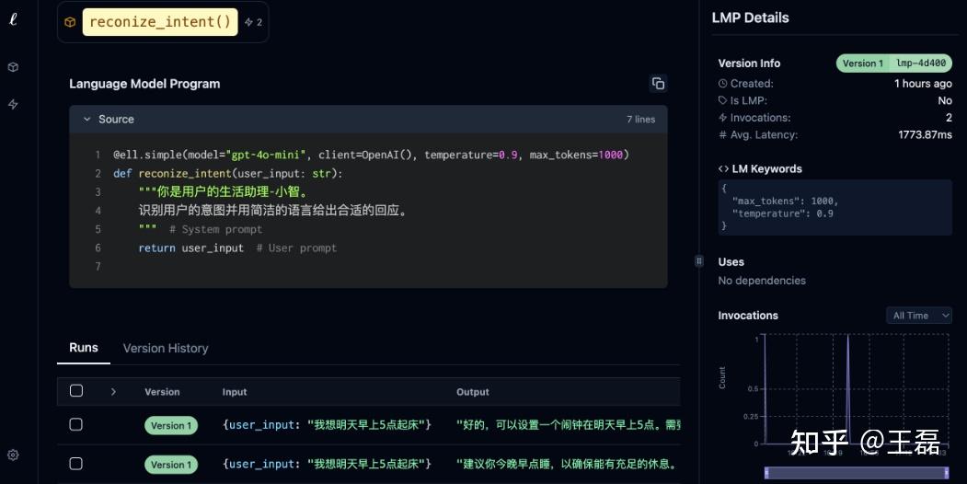Click the Version 1 lmp-4d400 badge

pyautogui.click(x=893, y=63)
